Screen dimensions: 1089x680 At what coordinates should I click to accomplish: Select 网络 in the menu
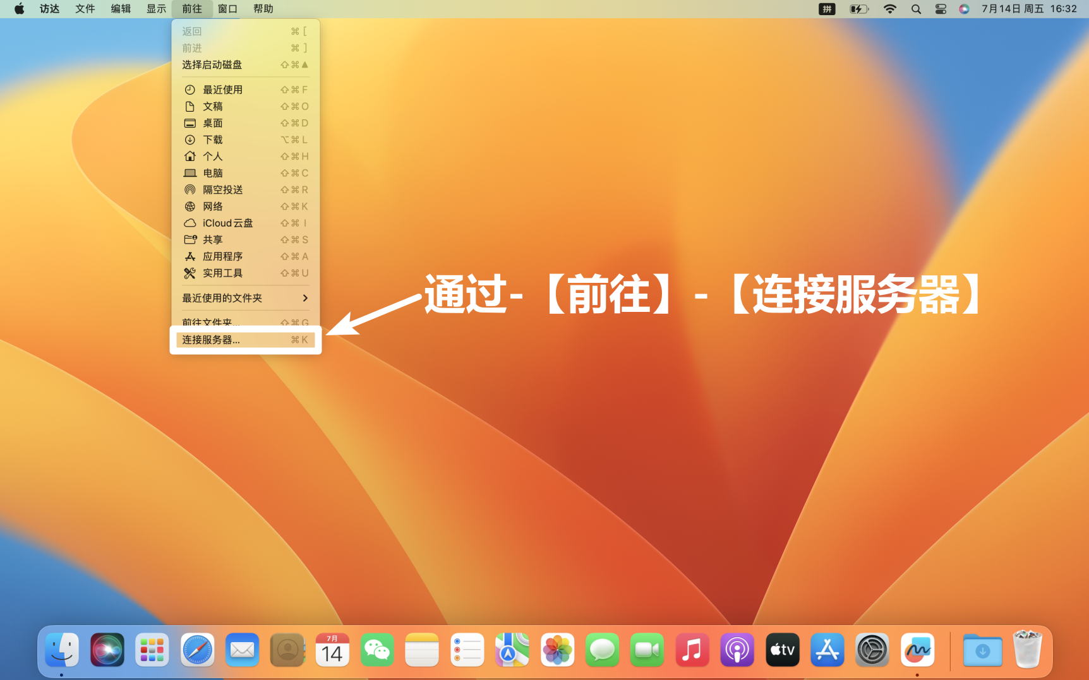pyautogui.click(x=245, y=206)
